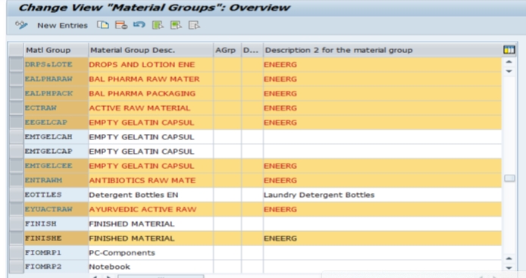This screenshot has height=278, width=526.
Task: Click the scroll up arrow at table top
Action: (x=509, y=61)
